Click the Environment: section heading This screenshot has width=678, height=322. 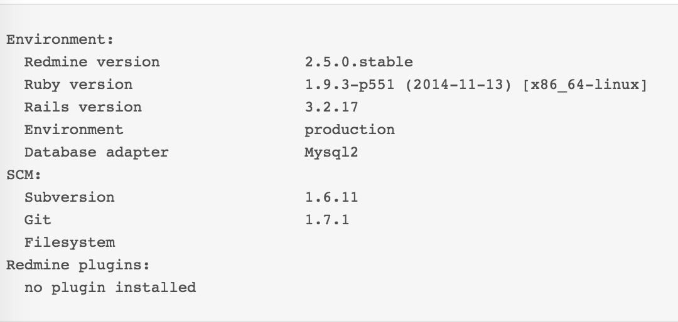click(x=60, y=39)
